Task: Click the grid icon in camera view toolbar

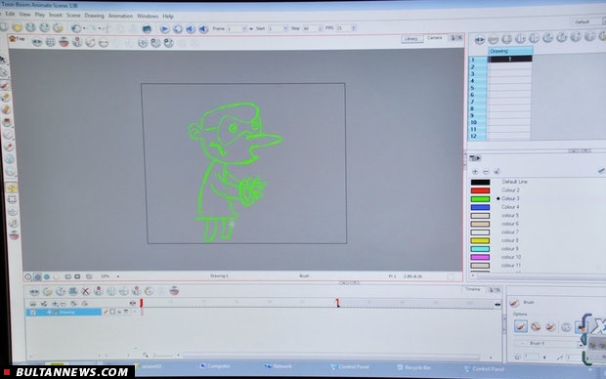Action: click(x=50, y=42)
